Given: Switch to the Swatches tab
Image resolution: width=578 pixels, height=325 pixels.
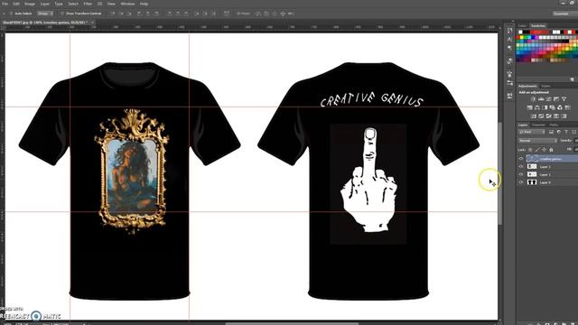Looking at the screenshot, I should 538,26.
